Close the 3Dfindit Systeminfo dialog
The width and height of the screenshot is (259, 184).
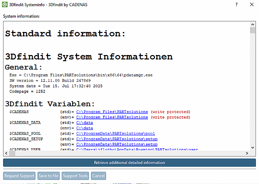pos(252,4)
